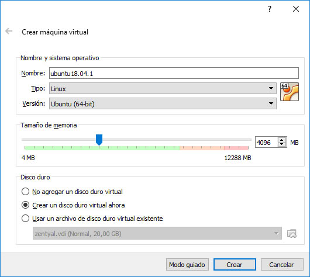Decrease memory size with the down arrow
The height and width of the screenshot is (277, 310).
coord(282,144)
